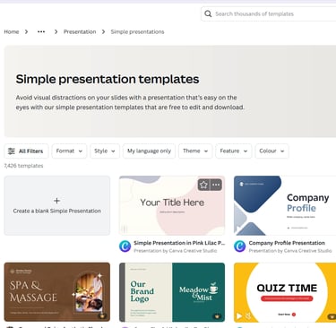Click the 7,426 templates count text
This screenshot has width=336, height=328.
point(23,166)
